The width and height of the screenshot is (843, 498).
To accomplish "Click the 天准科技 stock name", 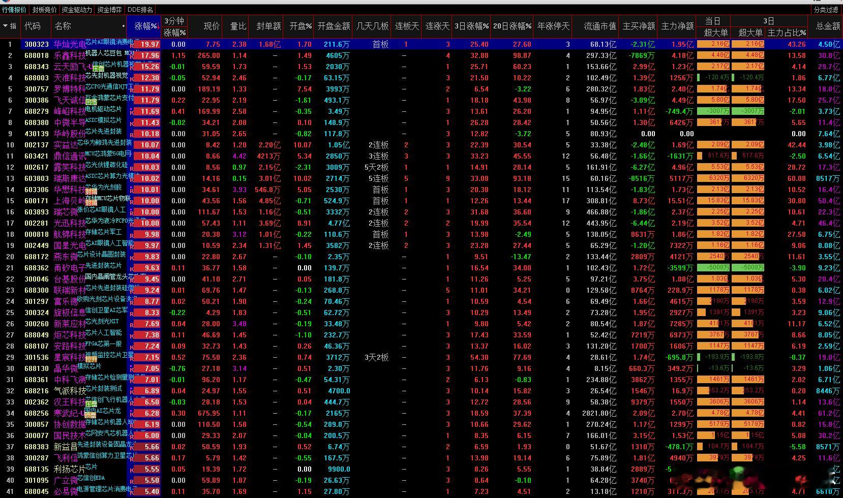I will pos(70,78).
